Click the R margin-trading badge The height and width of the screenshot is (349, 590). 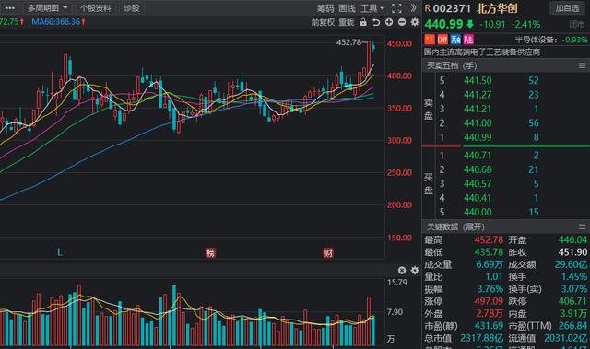428,8
